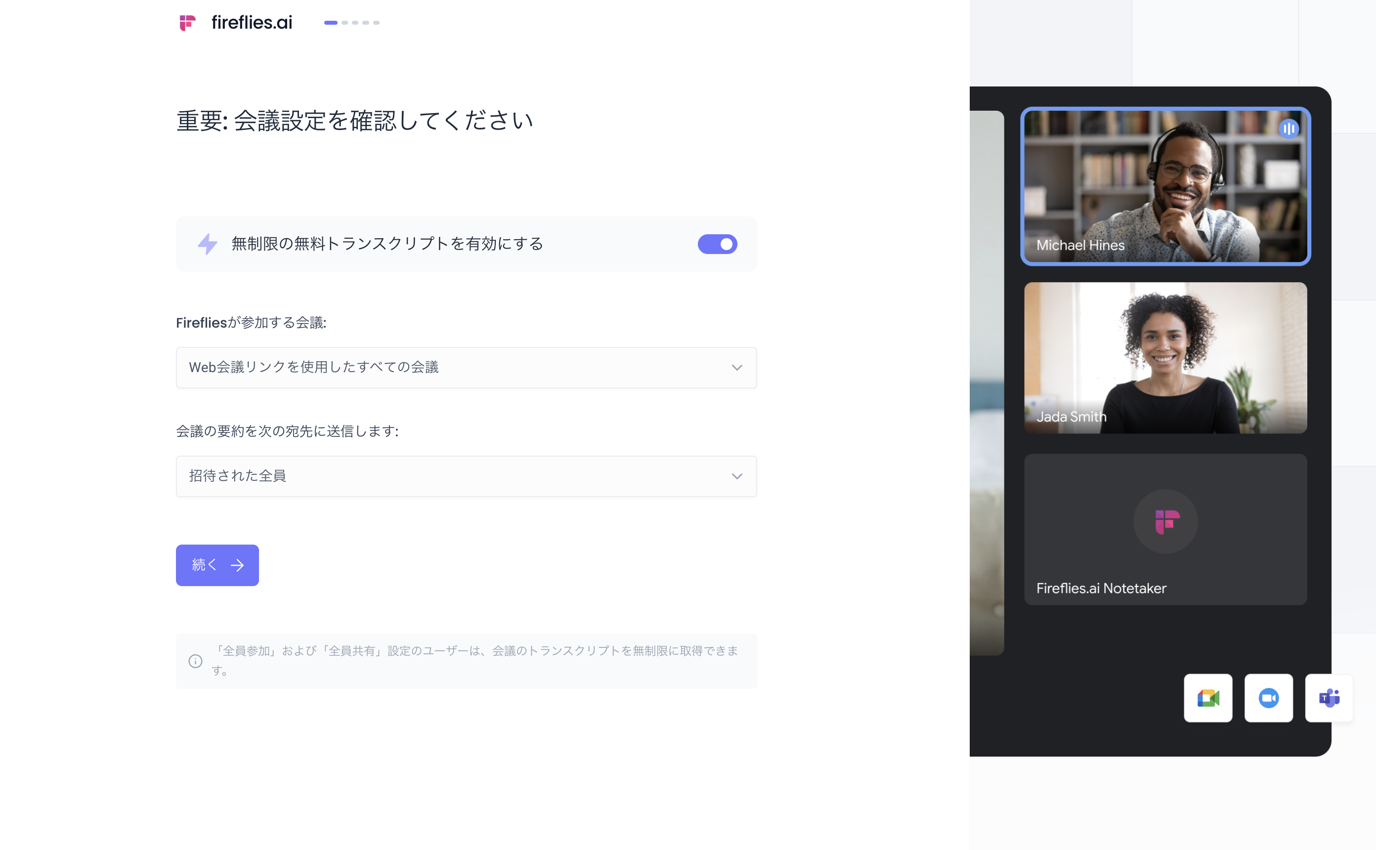
Task: Click the lightning bolt icon
Action: coord(208,244)
